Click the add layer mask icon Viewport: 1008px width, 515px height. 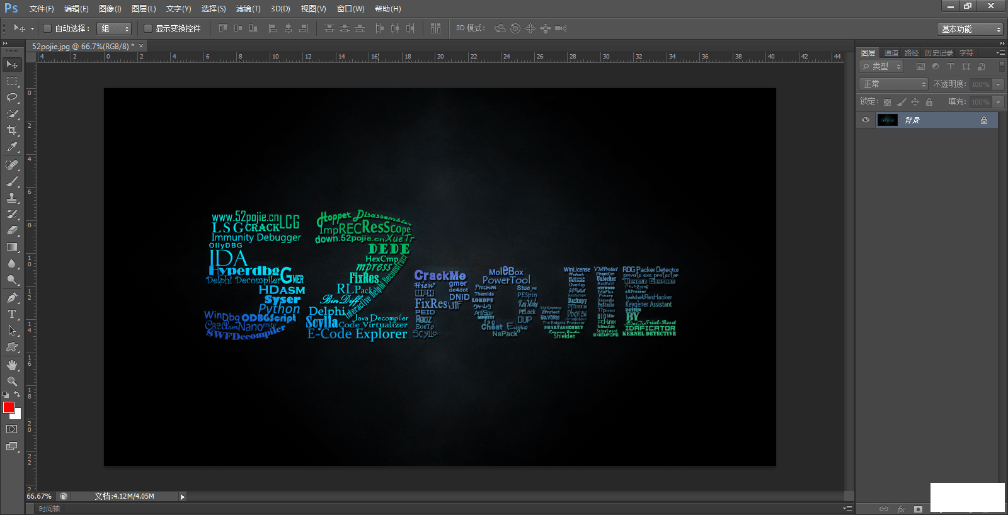918,509
